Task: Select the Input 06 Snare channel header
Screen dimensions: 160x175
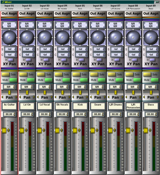Action: click(97, 7)
